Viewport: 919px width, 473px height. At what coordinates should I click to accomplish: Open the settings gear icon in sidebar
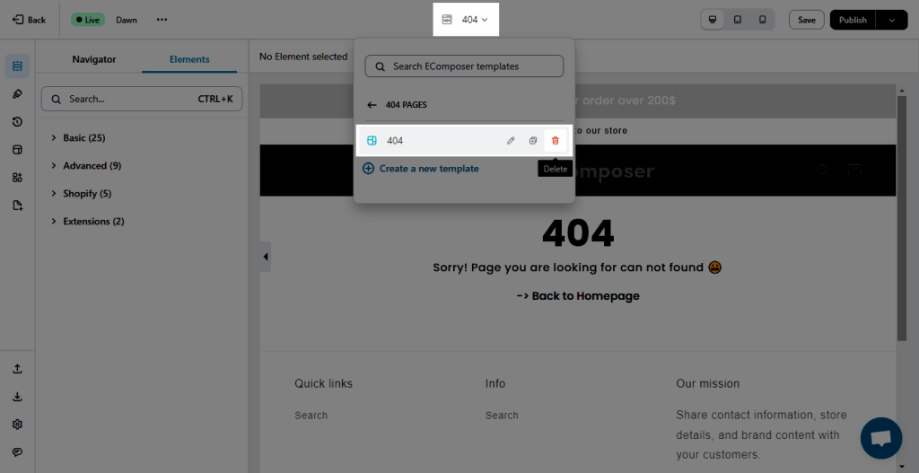coord(18,425)
